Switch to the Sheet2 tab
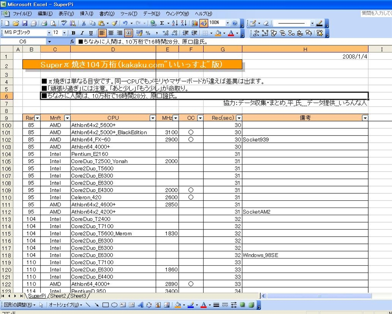The height and width of the screenshot is (314, 392). [58, 296]
